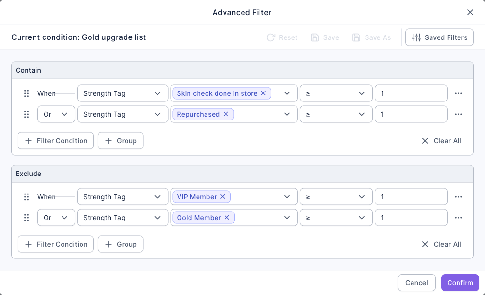Grab drag handle of Gold Member row

pos(27,218)
